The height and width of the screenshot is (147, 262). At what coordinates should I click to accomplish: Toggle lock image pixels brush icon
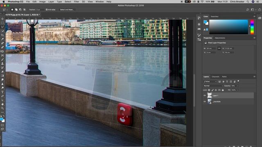tap(212, 90)
